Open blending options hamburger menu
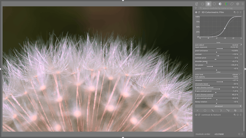Viewport: 246px width, 138px height. click(x=241, y=111)
